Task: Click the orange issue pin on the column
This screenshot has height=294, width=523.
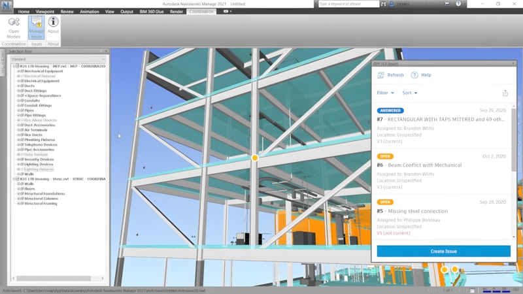Action: 255,157
